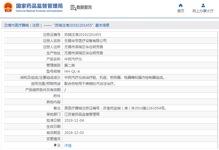Click the 数据查询 label
This screenshot has width=219, height=150.
[84, 7]
